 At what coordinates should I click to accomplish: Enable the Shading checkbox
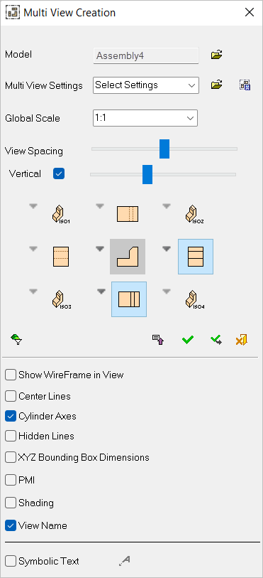click(11, 503)
